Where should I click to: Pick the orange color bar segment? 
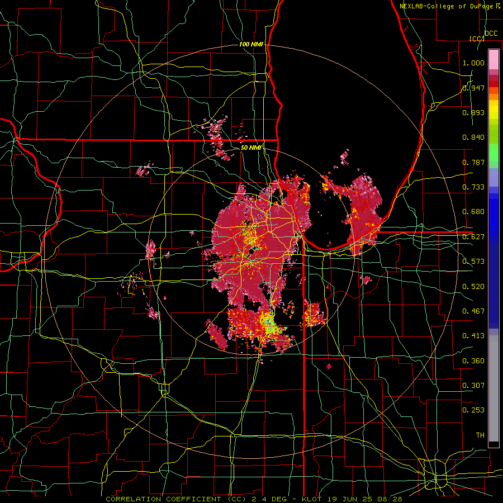tap(493, 97)
